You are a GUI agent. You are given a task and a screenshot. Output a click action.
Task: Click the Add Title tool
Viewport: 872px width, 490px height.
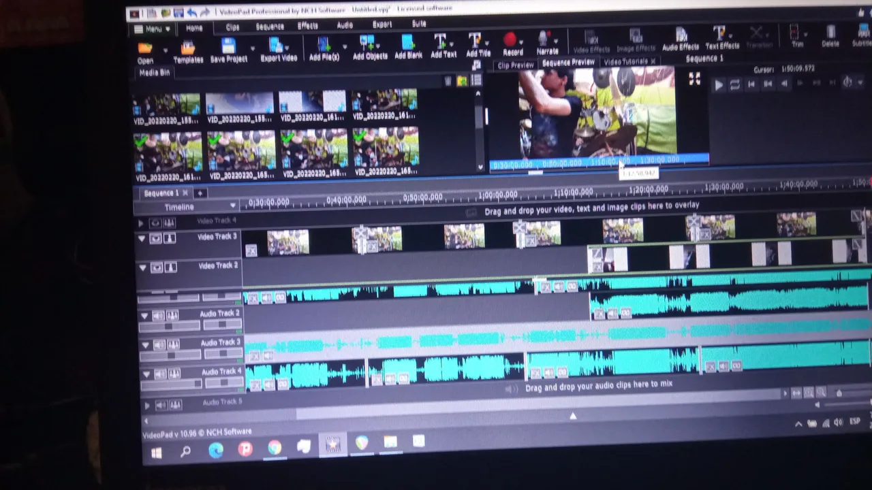click(x=475, y=41)
